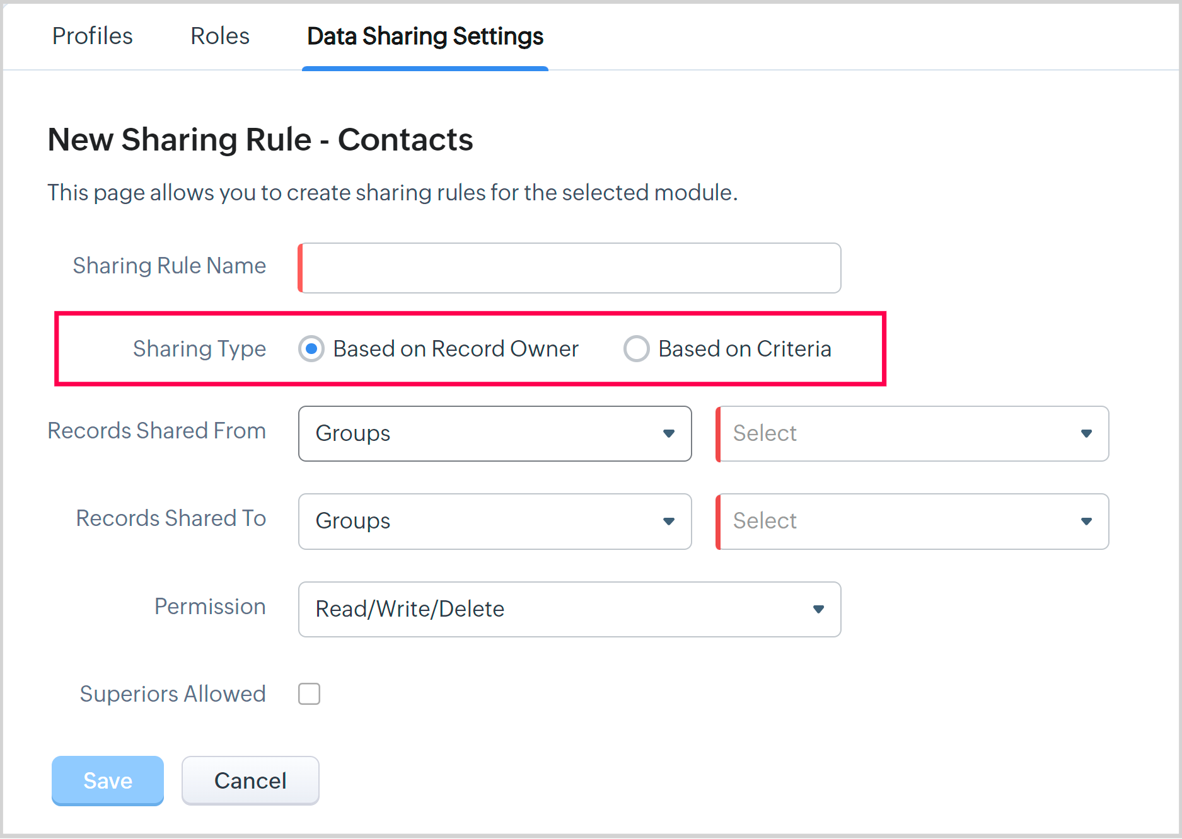Click the Permission dropdown arrow icon

[818, 609]
